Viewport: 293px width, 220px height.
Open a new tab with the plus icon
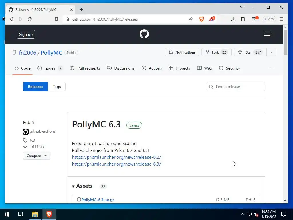coord(81,10)
